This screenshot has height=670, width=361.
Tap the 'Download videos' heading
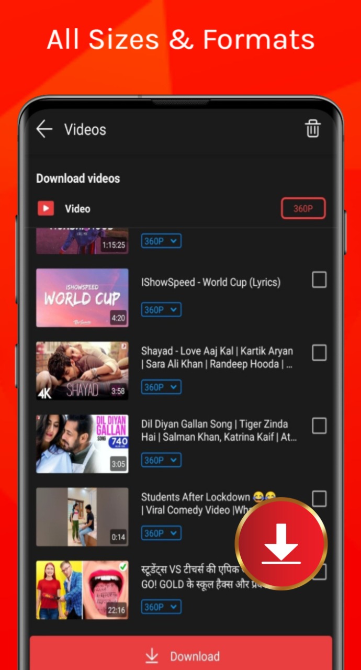78,178
